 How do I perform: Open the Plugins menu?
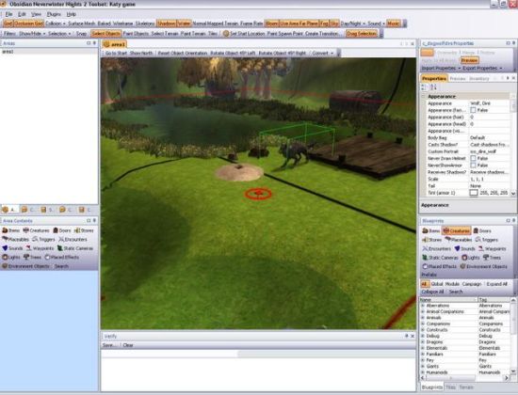(x=54, y=14)
